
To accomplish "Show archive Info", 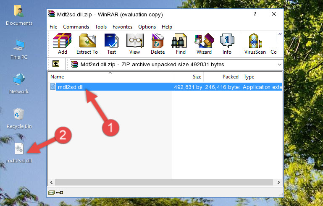I will (227, 44).
